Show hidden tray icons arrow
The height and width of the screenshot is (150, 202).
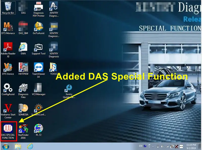tap(153, 146)
